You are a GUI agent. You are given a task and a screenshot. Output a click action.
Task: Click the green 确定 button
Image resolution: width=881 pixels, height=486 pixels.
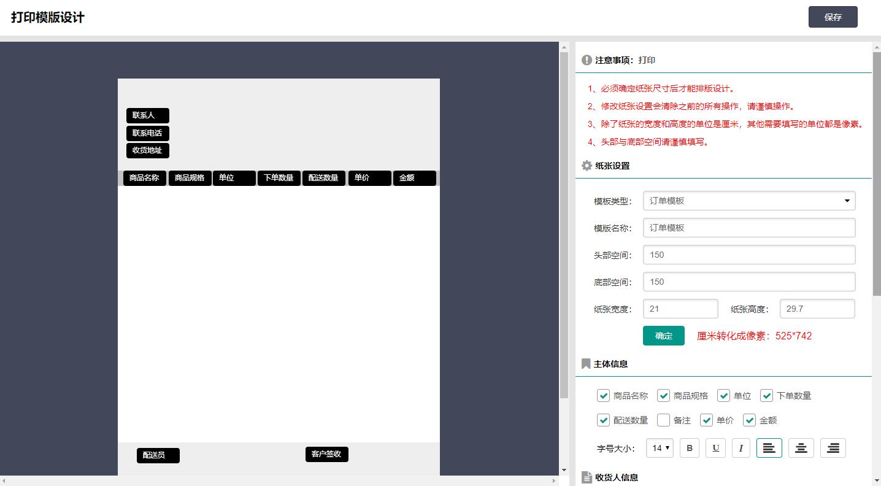point(663,336)
